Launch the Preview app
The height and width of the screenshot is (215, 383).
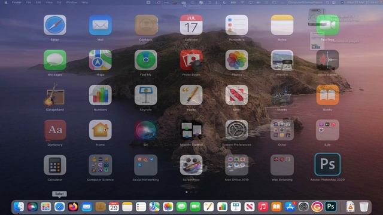pos(282,60)
